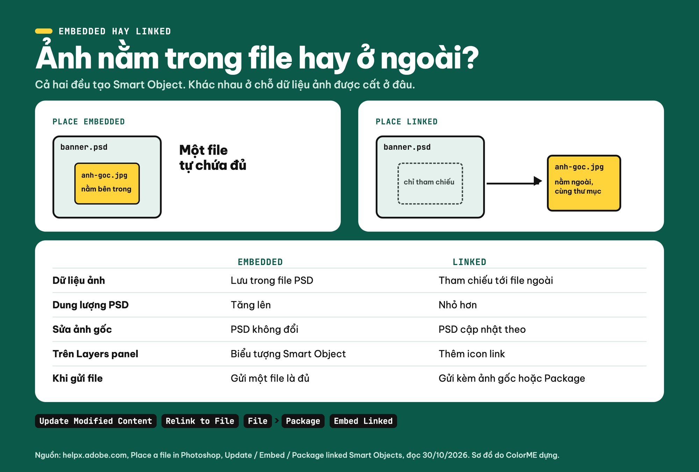Click the 'PSD cập nhật theo' cell
The width and height of the screenshot is (699, 472).
point(482,329)
